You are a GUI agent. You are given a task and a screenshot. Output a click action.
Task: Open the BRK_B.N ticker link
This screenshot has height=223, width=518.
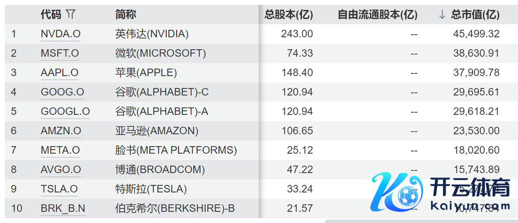click(63, 209)
